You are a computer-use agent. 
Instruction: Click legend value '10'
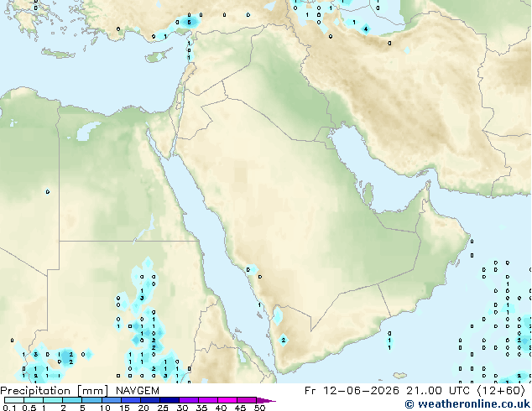(105, 408)
